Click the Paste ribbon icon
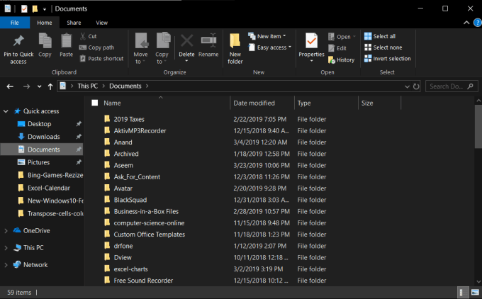Image resolution: width=482 pixels, height=299 pixels. (66, 41)
